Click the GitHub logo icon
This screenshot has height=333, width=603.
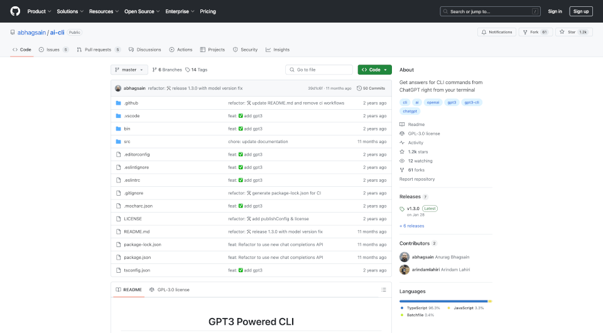pyautogui.click(x=15, y=11)
